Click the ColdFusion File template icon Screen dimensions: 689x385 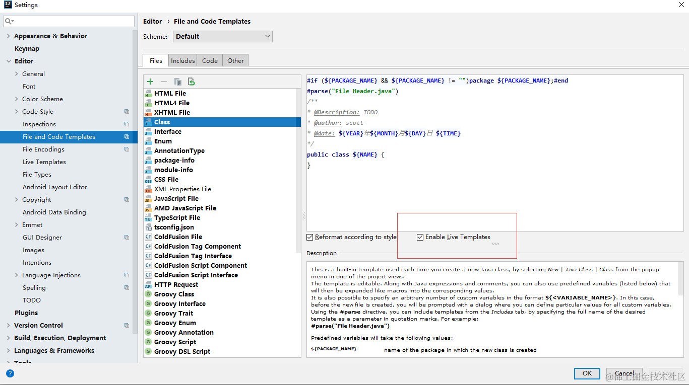coord(148,237)
